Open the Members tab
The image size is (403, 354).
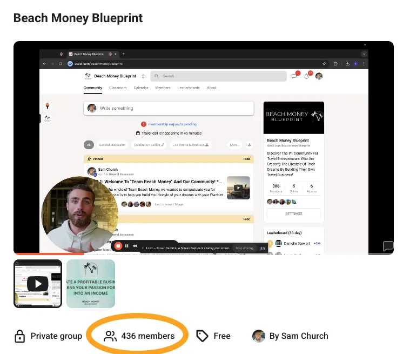pyautogui.click(x=163, y=88)
